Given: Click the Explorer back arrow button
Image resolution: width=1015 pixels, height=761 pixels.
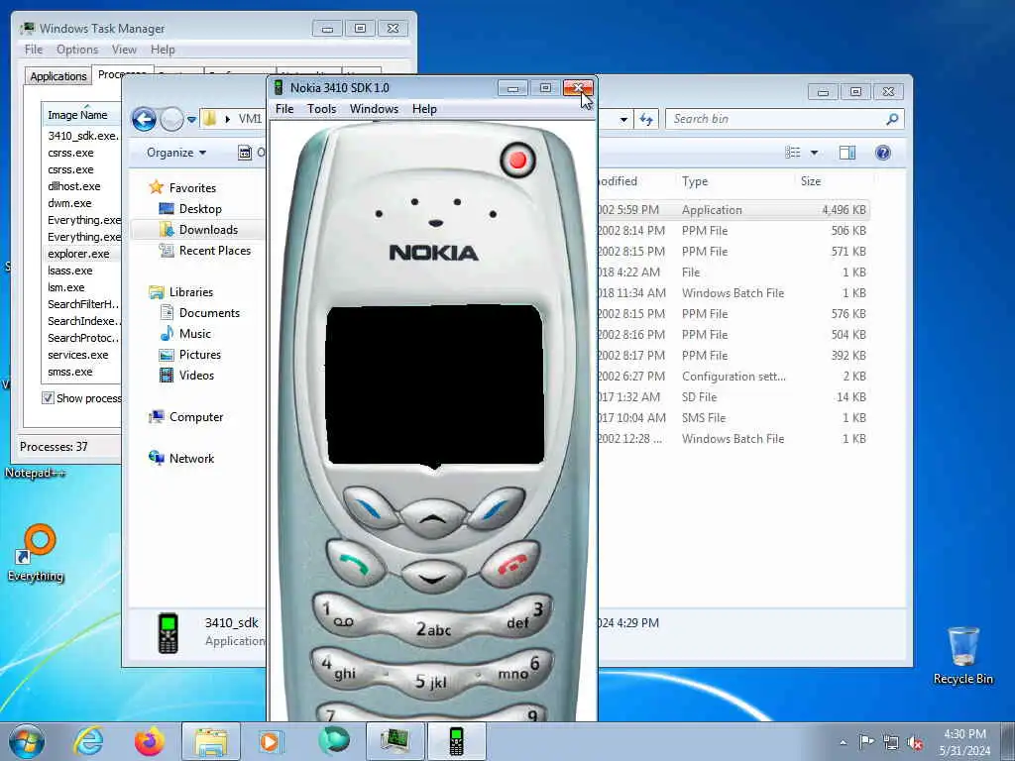Looking at the screenshot, I should pyautogui.click(x=144, y=120).
